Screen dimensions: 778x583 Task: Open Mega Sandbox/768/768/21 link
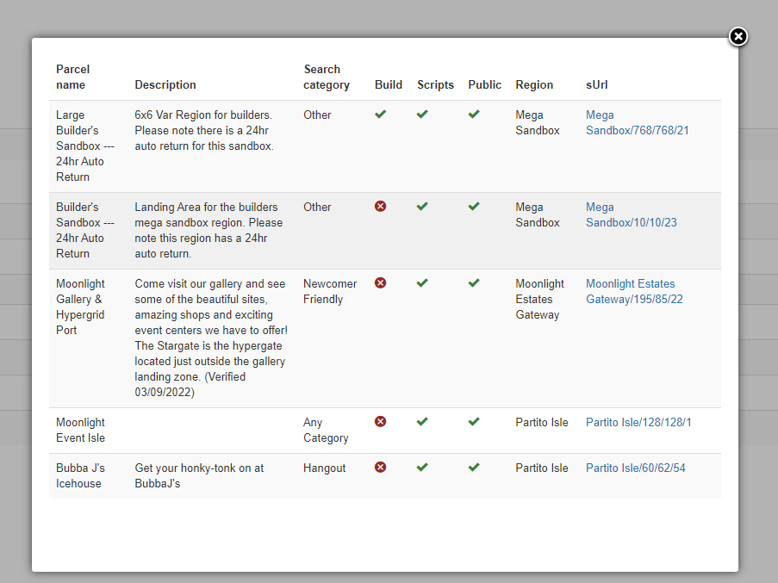pos(637,122)
